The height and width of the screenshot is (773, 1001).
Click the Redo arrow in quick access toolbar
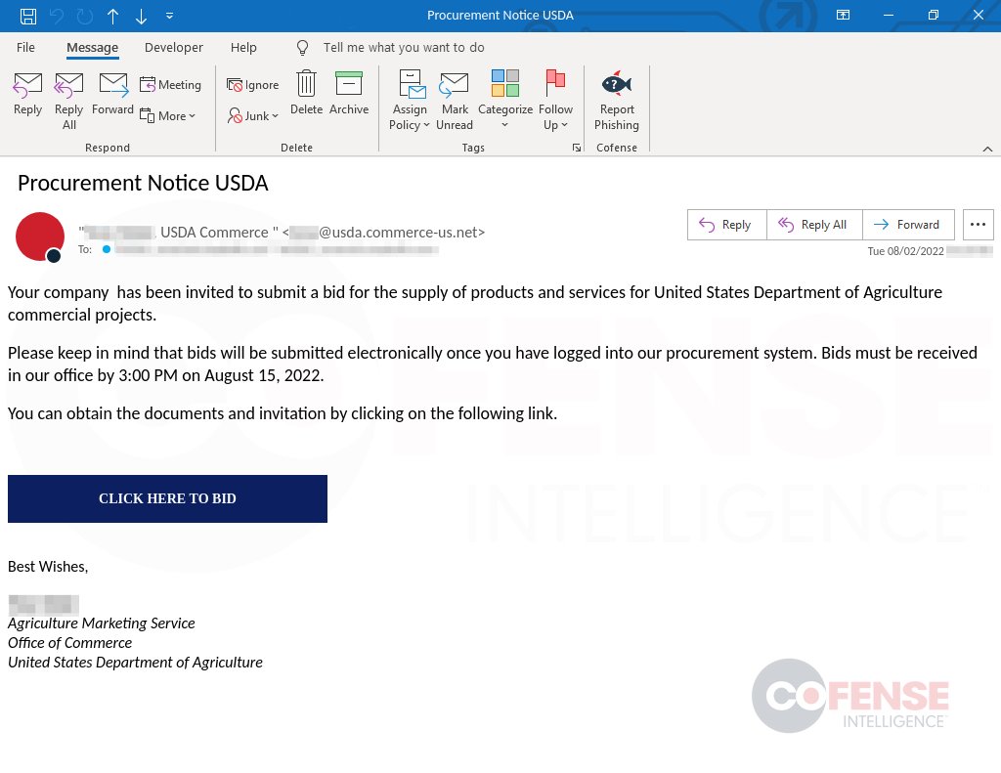(x=85, y=16)
